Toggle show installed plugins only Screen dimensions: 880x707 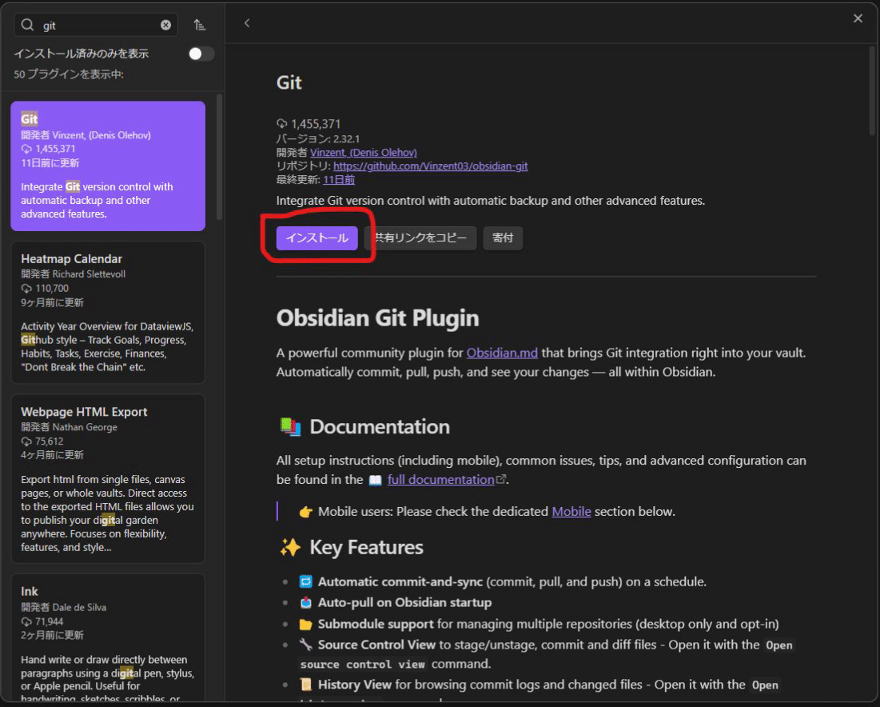[x=201, y=54]
